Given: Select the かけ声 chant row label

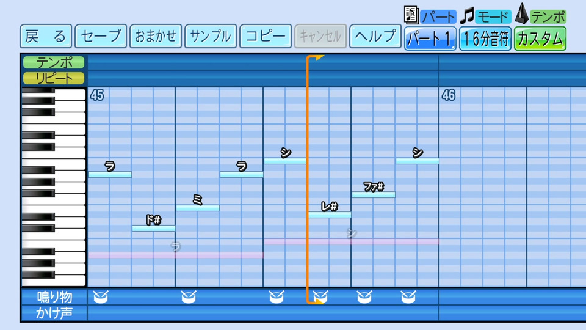Looking at the screenshot, I should (54, 313).
